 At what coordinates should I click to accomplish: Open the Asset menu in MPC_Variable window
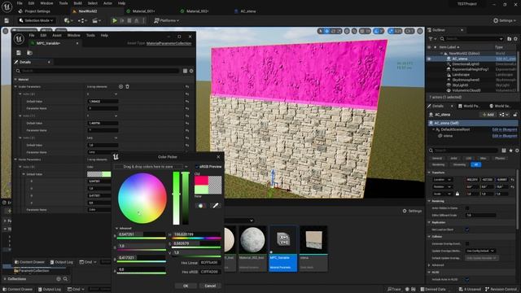(57, 35)
